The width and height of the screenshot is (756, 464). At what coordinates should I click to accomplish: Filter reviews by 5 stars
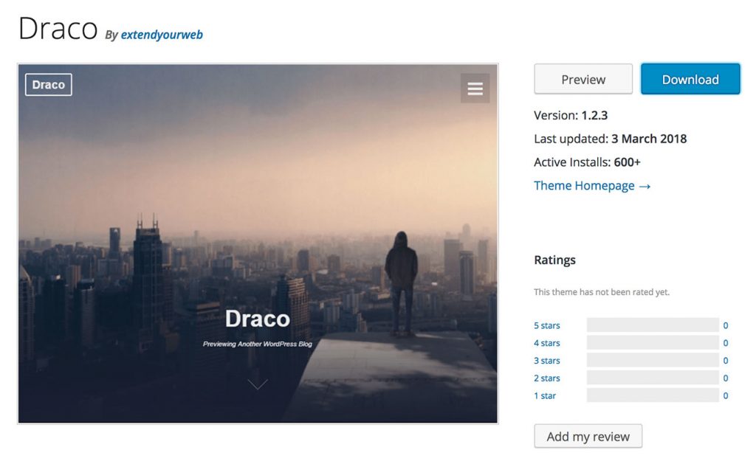point(547,325)
